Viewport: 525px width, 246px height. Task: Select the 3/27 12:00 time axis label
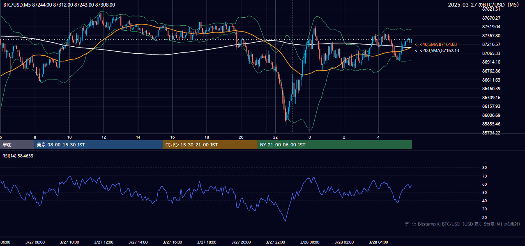pos(104,242)
